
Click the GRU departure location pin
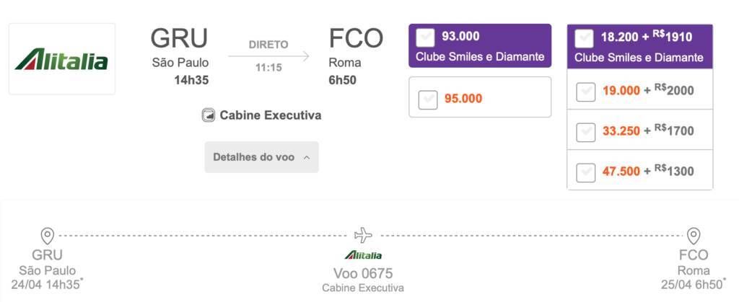coord(47,236)
